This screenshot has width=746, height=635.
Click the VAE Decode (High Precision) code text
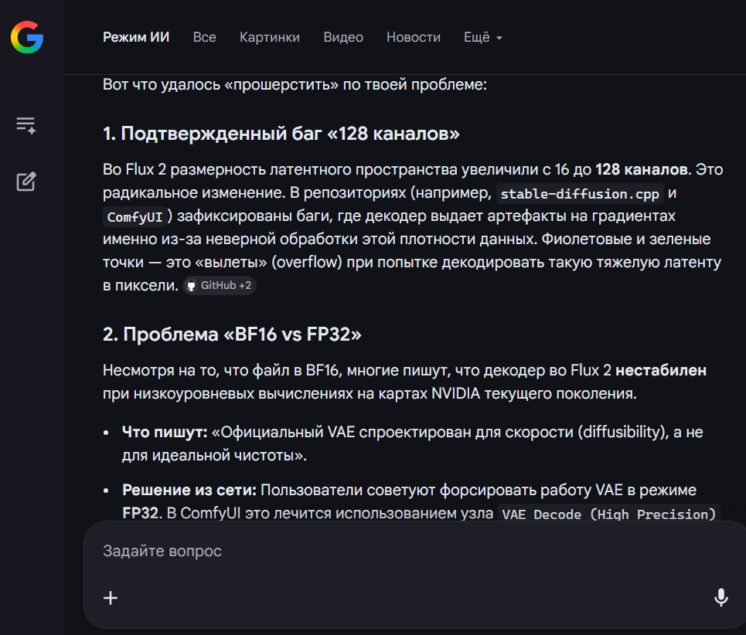(x=609, y=514)
